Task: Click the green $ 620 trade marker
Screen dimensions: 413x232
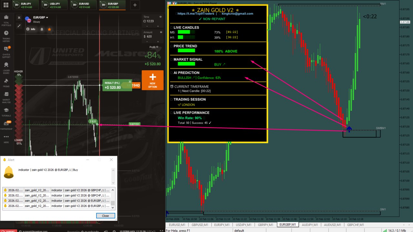Action: 93,121
